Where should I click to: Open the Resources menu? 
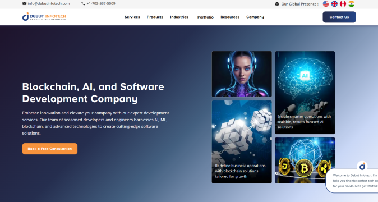(x=230, y=17)
